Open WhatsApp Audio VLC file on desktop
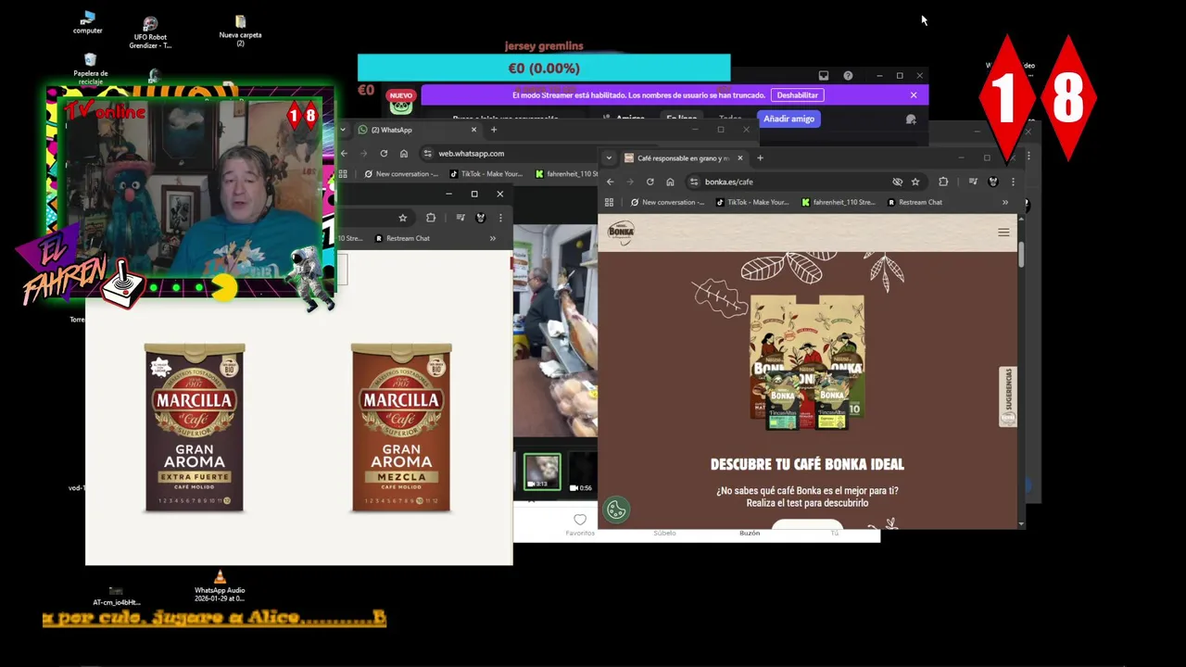Image resolution: width=1186 pixels, height=667 pixels. pyautogui.click(x=220, y=585)
